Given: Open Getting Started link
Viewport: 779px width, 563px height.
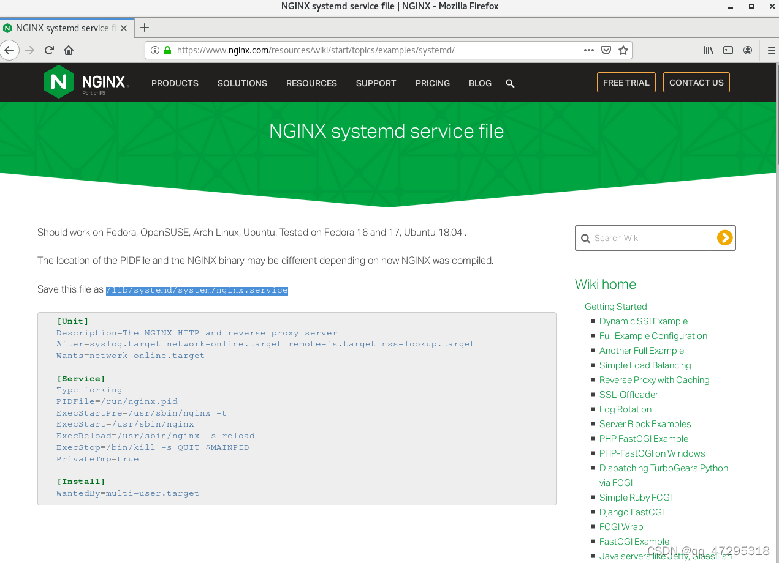Looking at the screenshot, I should 616,307.
